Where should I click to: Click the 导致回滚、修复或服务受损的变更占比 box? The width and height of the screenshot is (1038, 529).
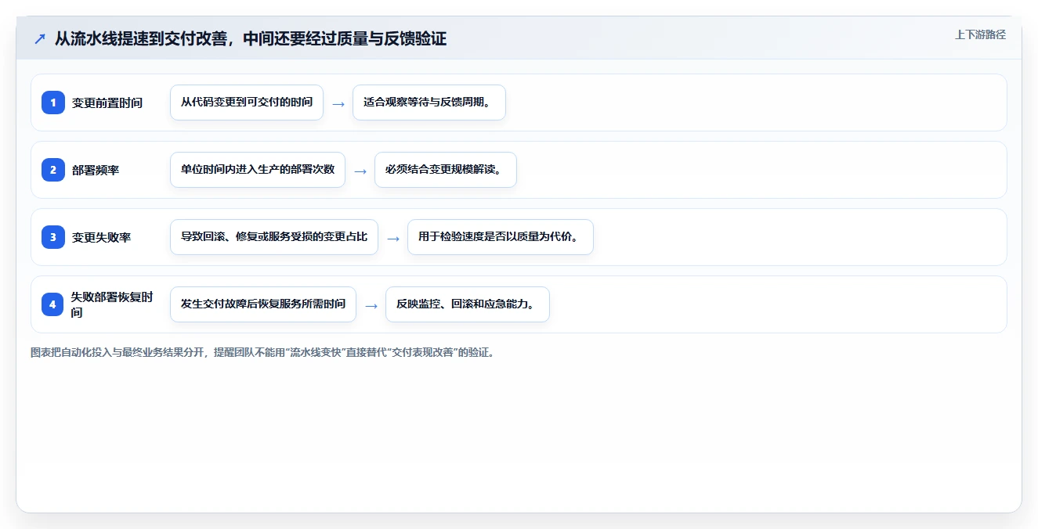(x=274, y=237)
